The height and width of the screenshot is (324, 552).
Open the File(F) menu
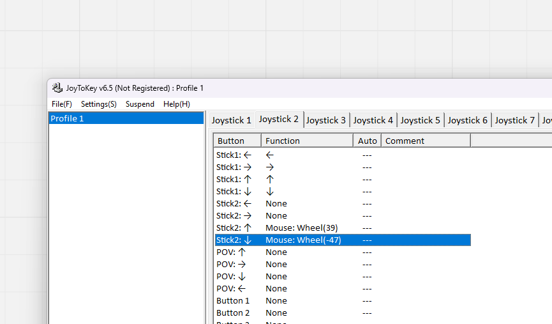(62, 104)
